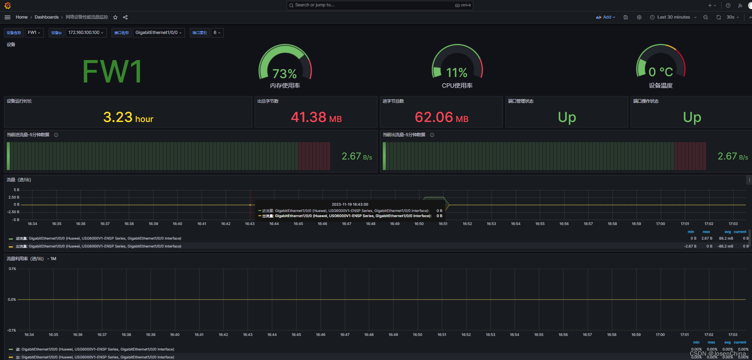Sort 流量 legend by max column
The width and height of the screenshot is (752, 360).
tap(706, 232)
